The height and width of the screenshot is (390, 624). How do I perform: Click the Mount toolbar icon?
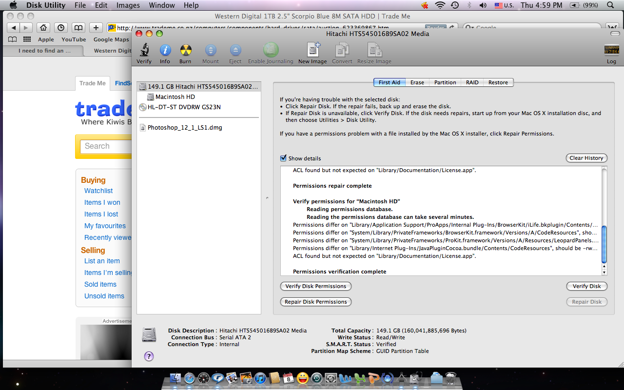[211, 50]
